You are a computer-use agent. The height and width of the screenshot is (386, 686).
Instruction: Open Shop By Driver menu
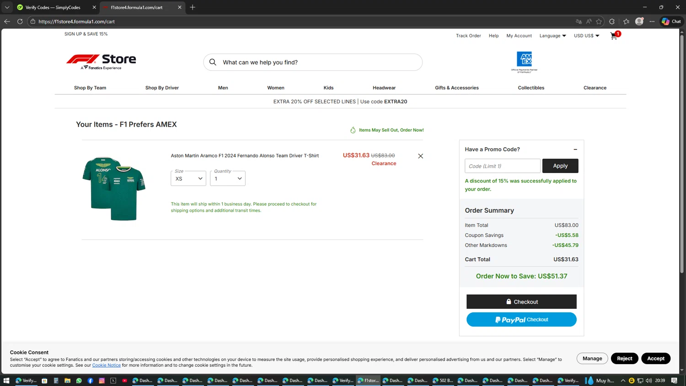point(162,88)
